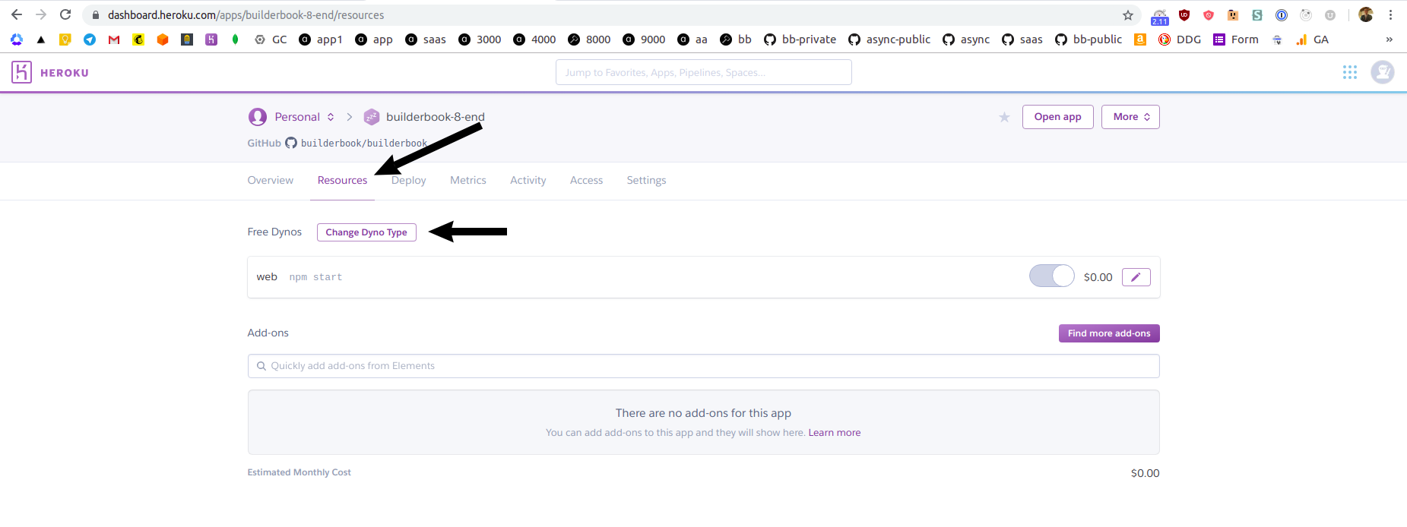Open the 3000 bookmark
This screenshot has width=1407, height=527.
coord(480,39)
